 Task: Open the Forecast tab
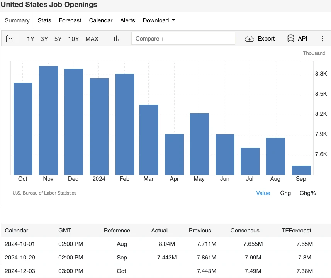point(70,20)
